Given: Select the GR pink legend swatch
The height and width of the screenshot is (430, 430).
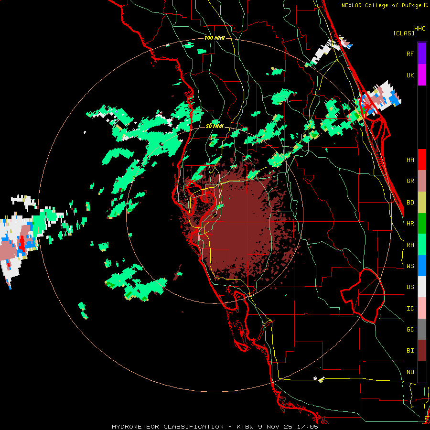Looking at the screenshot, I should (x=422, y=181).
